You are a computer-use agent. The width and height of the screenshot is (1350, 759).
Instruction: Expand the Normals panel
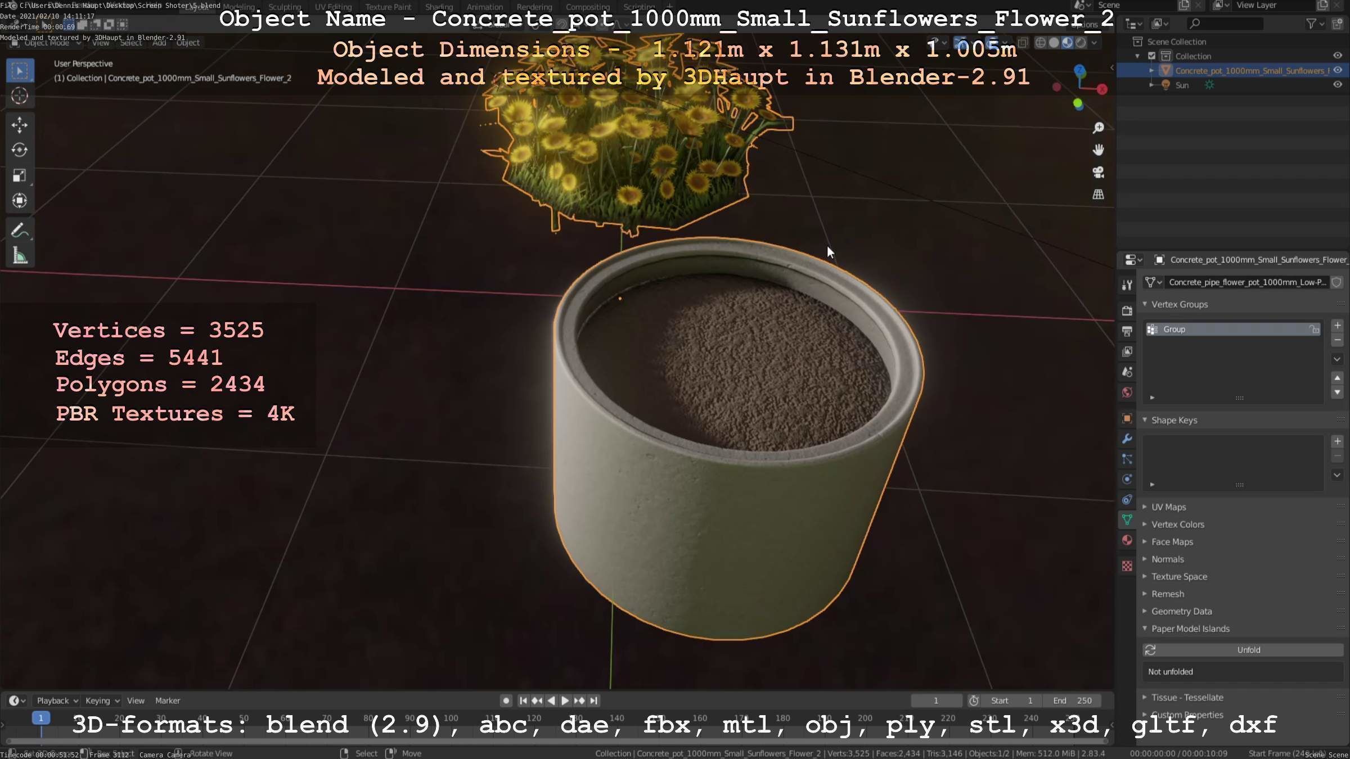pyautogui.click(x=1145, y=559)
